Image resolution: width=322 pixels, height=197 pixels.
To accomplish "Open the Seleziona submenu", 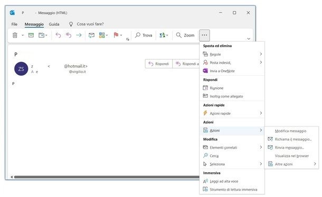I will (x=232, y=164).
